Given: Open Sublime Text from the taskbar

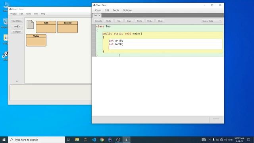Looking at the screenshot, I should [x=85, y=139].
